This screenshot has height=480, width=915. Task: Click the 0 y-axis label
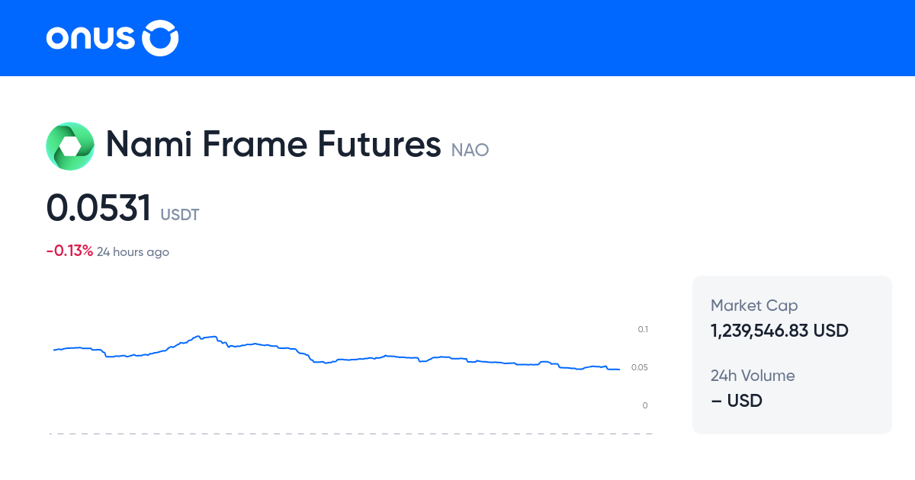pyautogui.click(x=645, y=405)
